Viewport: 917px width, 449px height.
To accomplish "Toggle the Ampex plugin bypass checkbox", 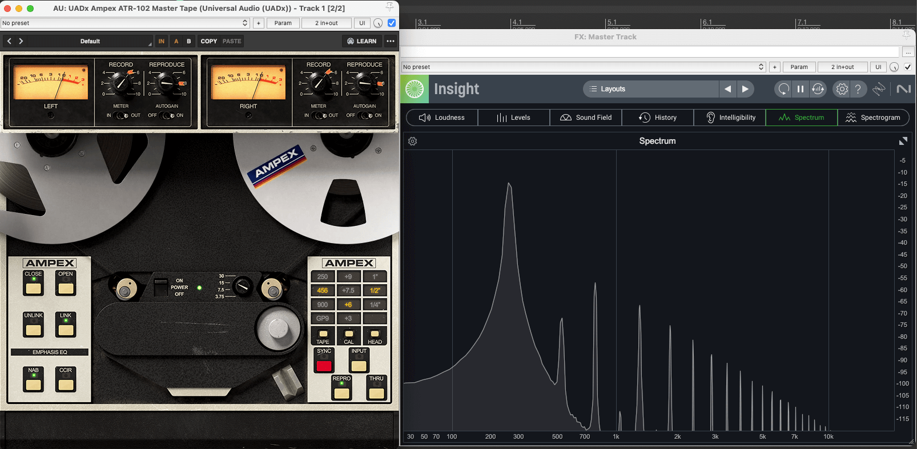I will click(392, 23).
